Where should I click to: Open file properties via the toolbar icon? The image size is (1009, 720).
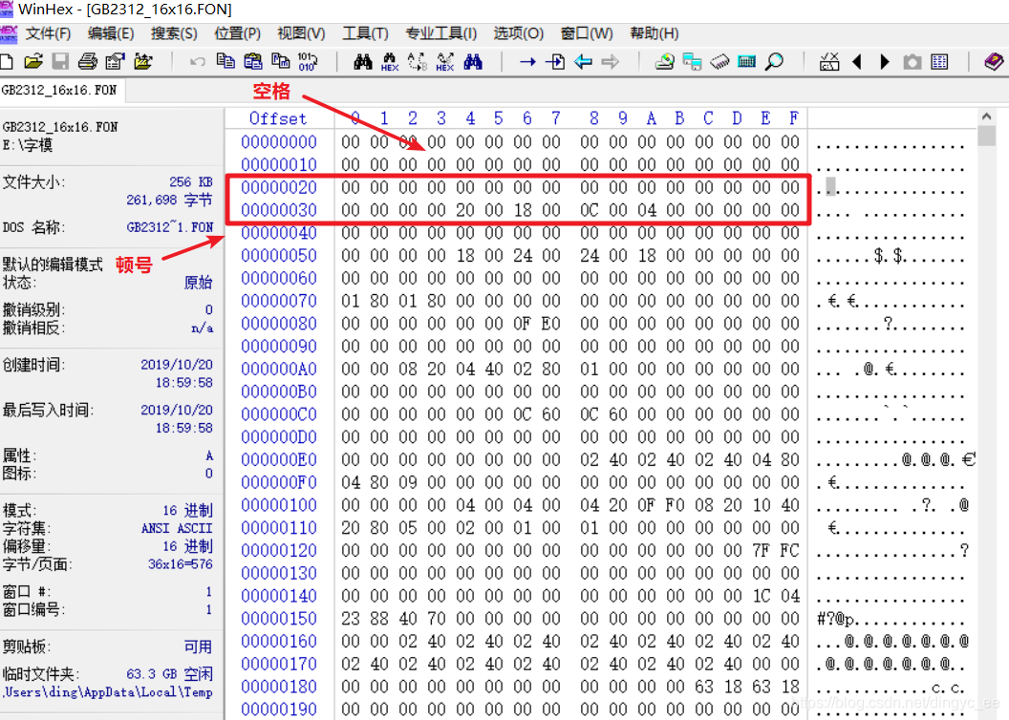pos(116,62)
